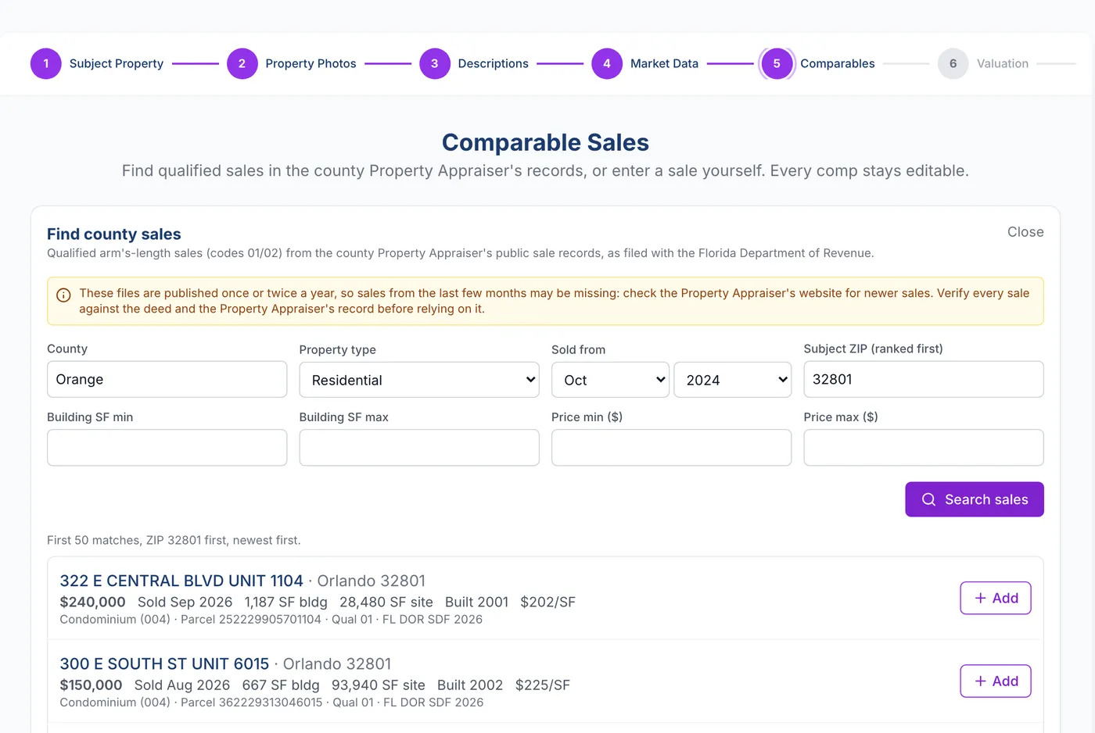This screenshot has height=733, width=1095.
Task: Click the Building SF min field
Action: 167,448
